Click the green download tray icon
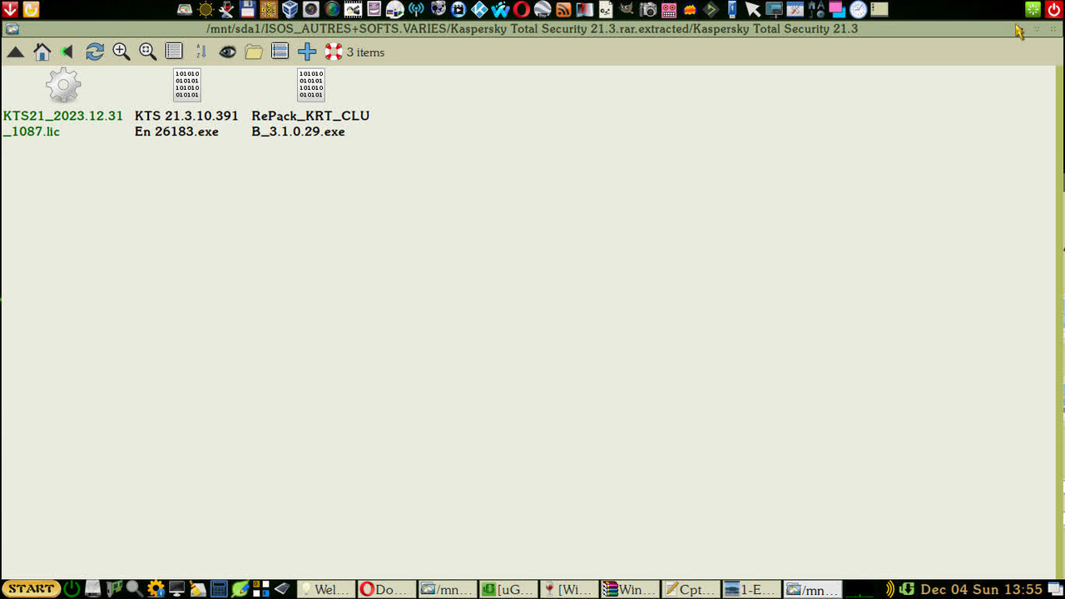Viewport: 1065px width, 599px height. point(907,589)
